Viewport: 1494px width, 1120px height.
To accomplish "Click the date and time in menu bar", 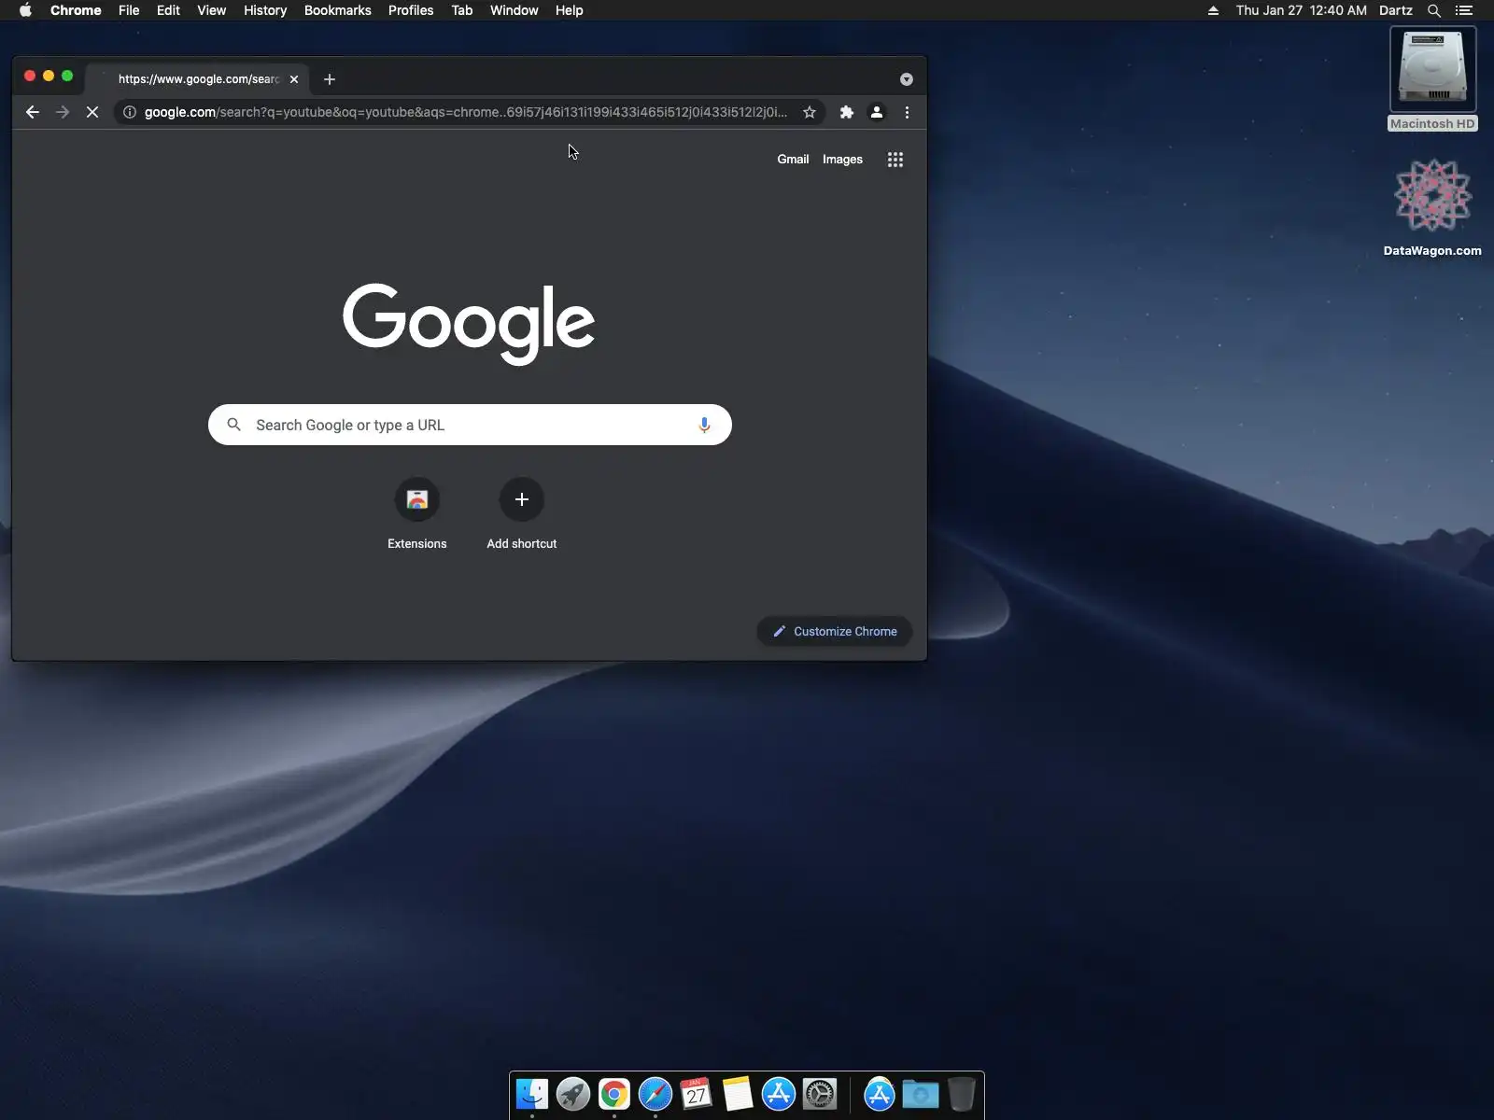I will tap(1302, 10).
